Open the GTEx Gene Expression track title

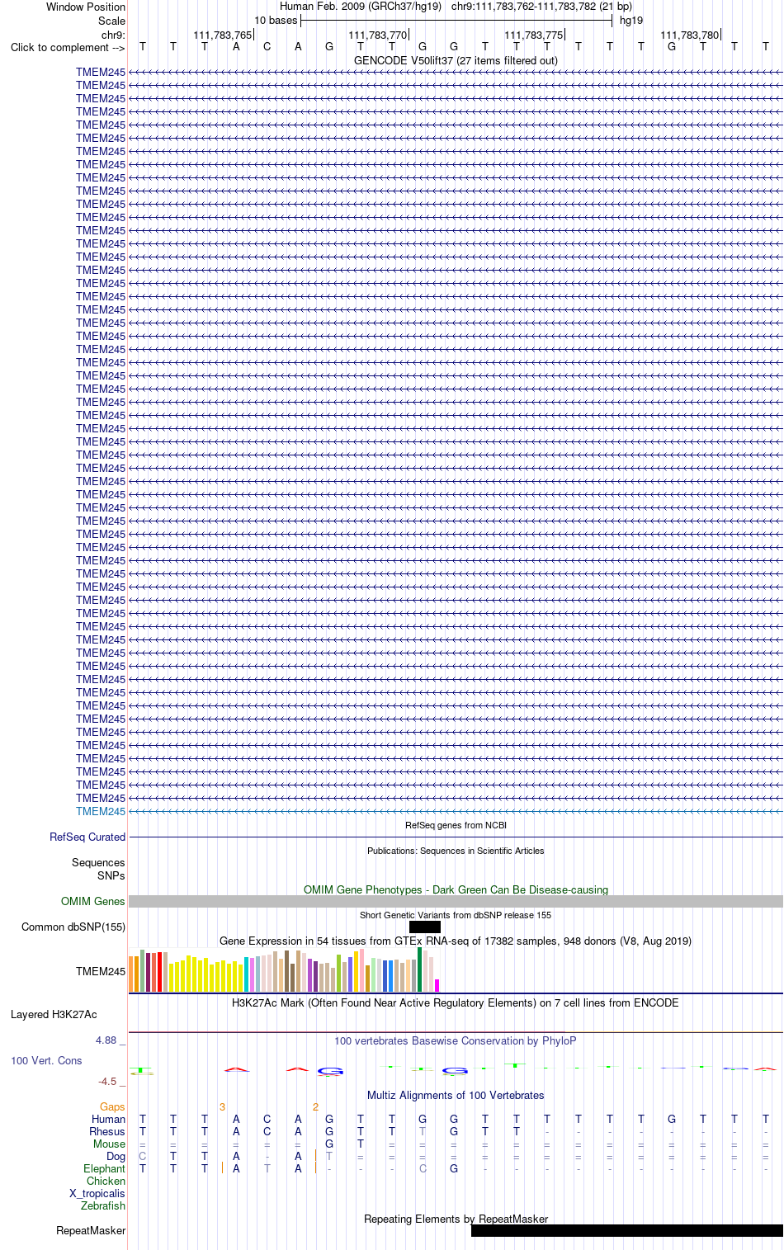[456, 941]
